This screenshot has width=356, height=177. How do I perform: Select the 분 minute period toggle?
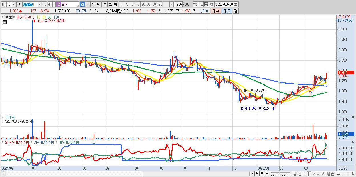click(104, 4)
